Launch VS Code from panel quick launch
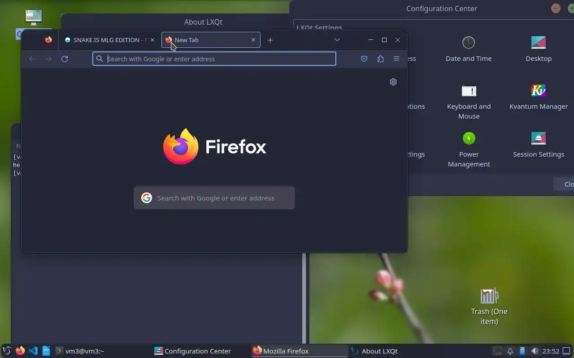This screenshot has height=358, width=574. click(33, 351)
